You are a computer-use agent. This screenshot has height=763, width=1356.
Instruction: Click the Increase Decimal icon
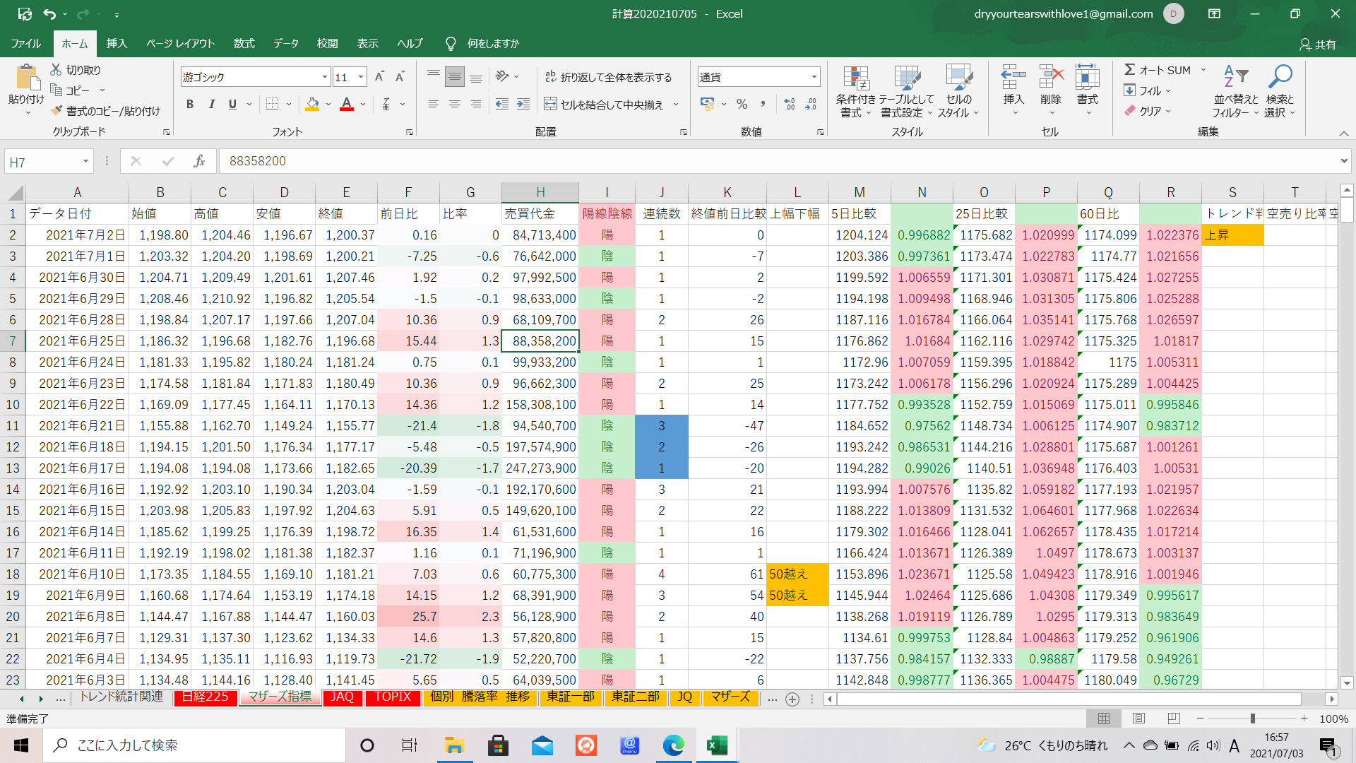tap(790, 105)
